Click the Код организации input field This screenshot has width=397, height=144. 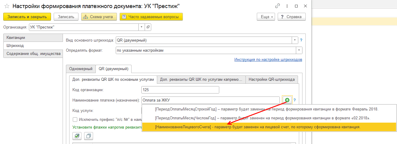(x=180, y=90)
